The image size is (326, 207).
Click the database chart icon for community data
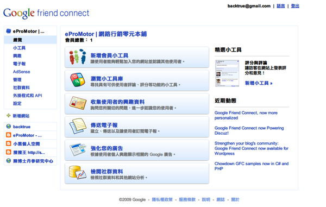point(78,172)
